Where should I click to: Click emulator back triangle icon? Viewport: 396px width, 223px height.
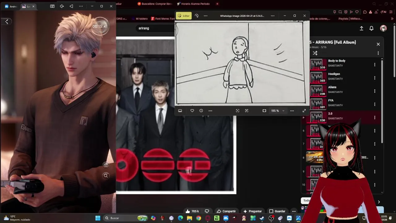tap(71, 6)
